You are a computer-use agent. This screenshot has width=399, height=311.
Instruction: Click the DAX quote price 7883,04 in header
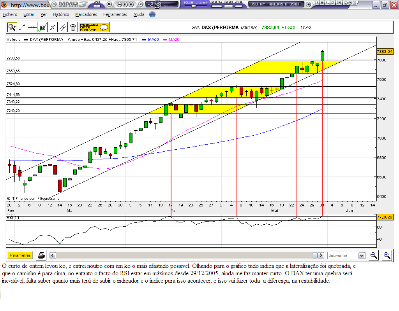point(270,28)
